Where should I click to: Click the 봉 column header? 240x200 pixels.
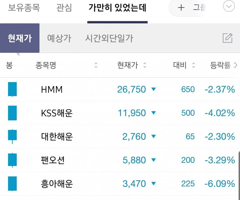click(x=9, y=65)
